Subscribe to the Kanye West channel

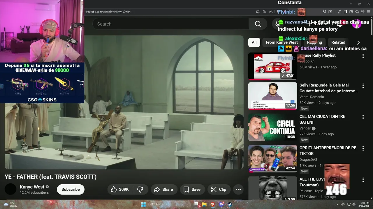[71, 190]
